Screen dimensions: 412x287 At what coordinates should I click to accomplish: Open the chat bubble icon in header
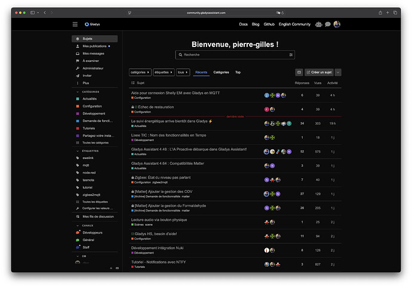[328, 24]
